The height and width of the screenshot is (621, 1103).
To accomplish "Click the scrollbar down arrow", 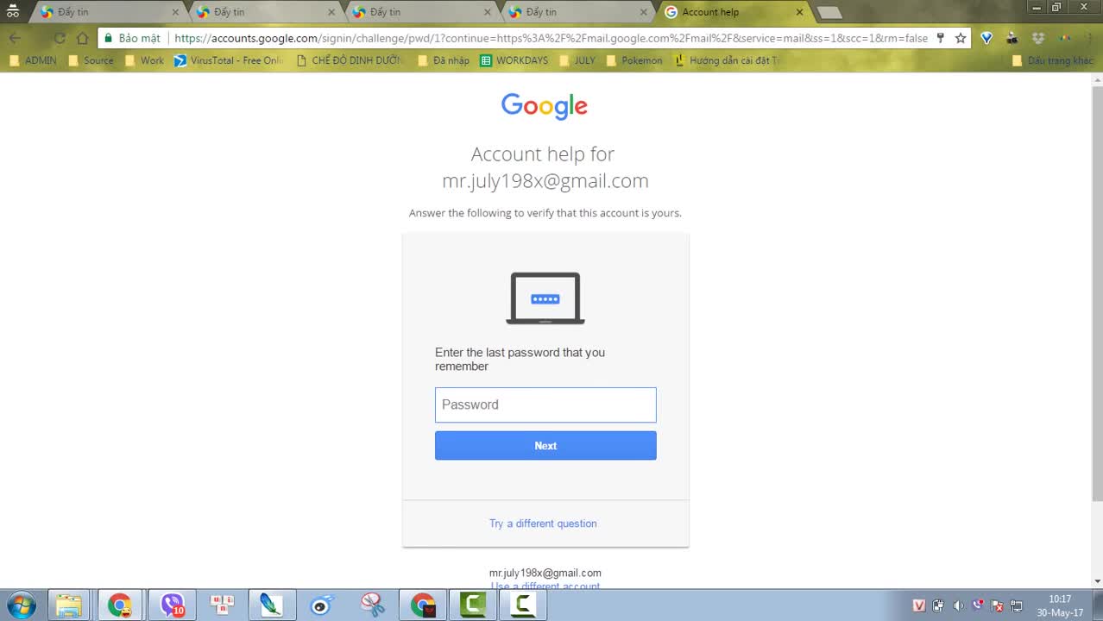I will tap(1097, 581).
